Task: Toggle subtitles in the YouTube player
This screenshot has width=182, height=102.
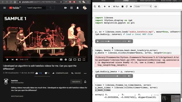Action: (x=61, y=59)
